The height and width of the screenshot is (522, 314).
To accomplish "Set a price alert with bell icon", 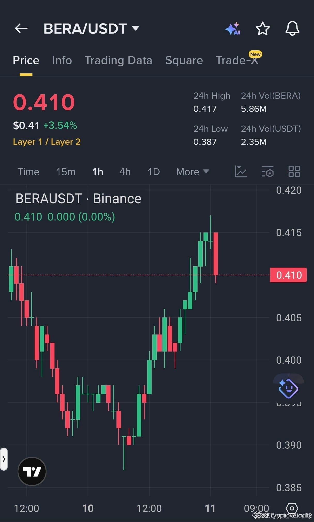I will coord(292,28).
